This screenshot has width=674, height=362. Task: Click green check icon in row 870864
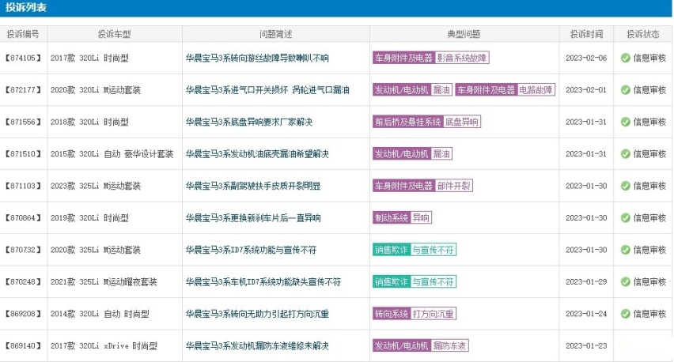[x=626, y=217]
